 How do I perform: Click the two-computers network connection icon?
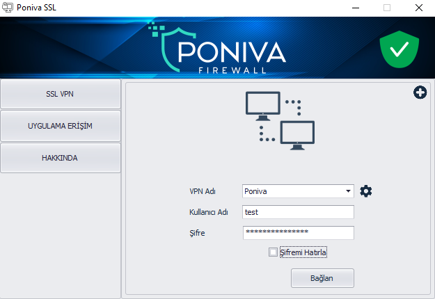point(280,121)
